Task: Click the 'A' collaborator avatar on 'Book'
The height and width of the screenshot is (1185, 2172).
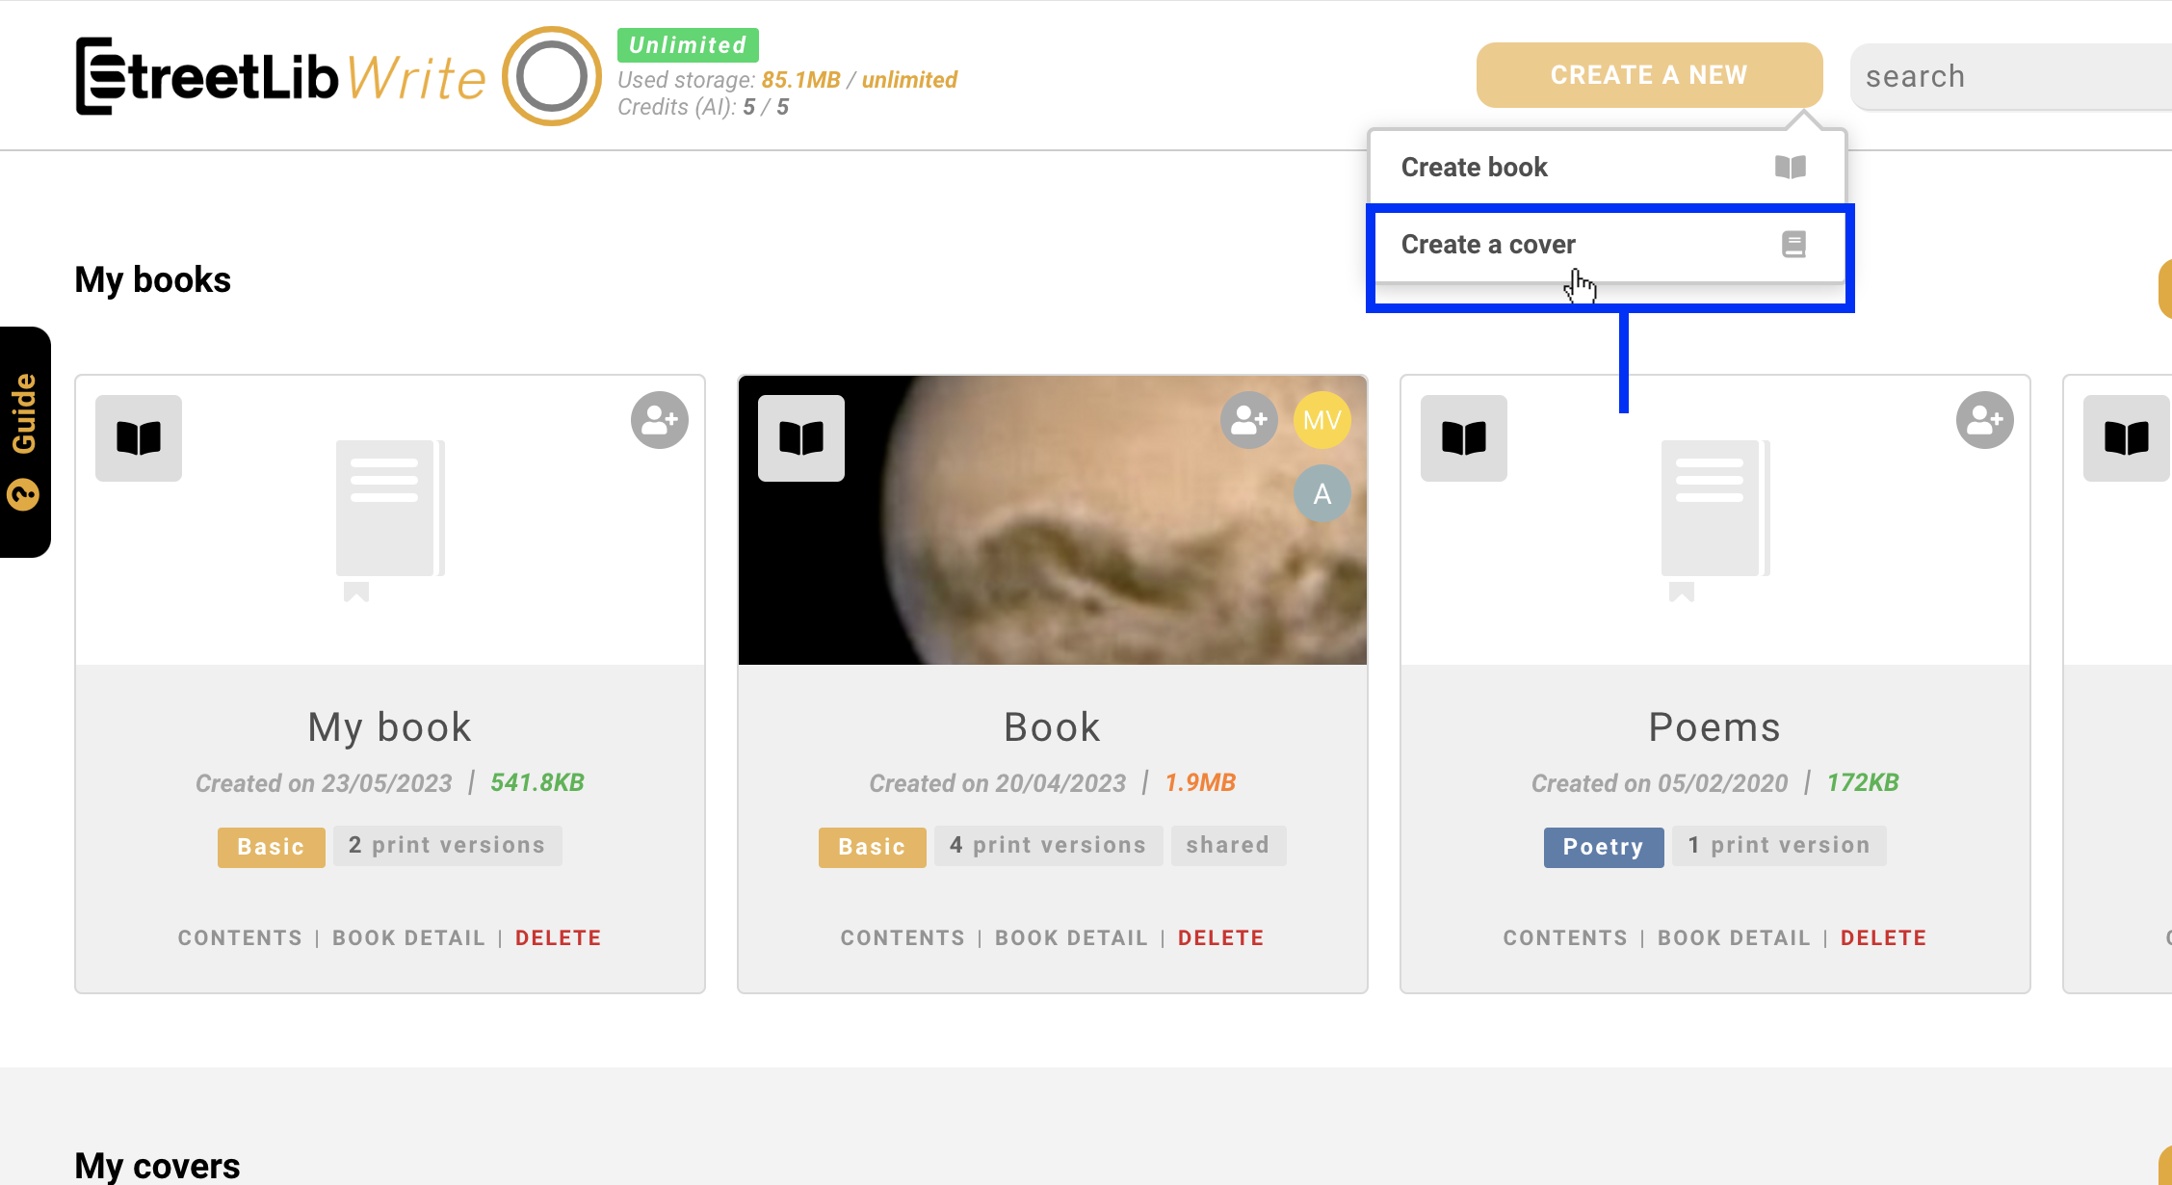Action: pyautogui.click(x=1322, y=493)
